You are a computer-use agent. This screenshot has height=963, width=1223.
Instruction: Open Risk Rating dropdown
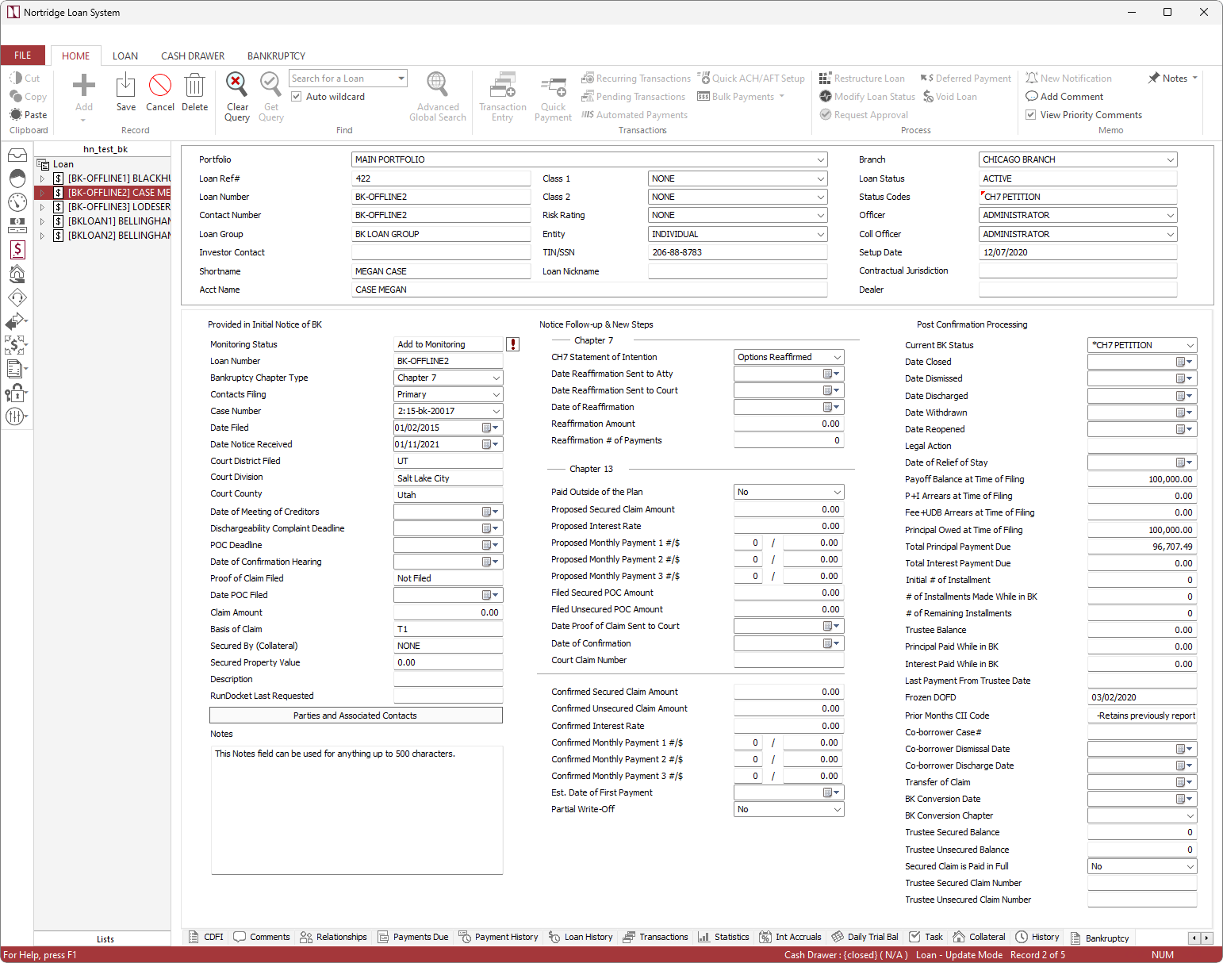[x=821, y=215]
